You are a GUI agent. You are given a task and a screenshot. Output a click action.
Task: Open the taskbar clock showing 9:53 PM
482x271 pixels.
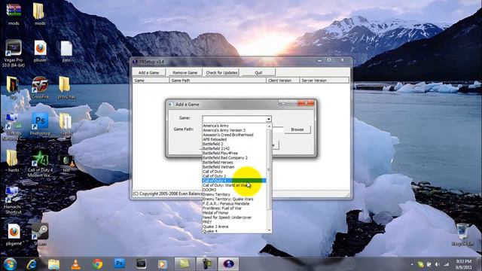click(x=464, y=264)
